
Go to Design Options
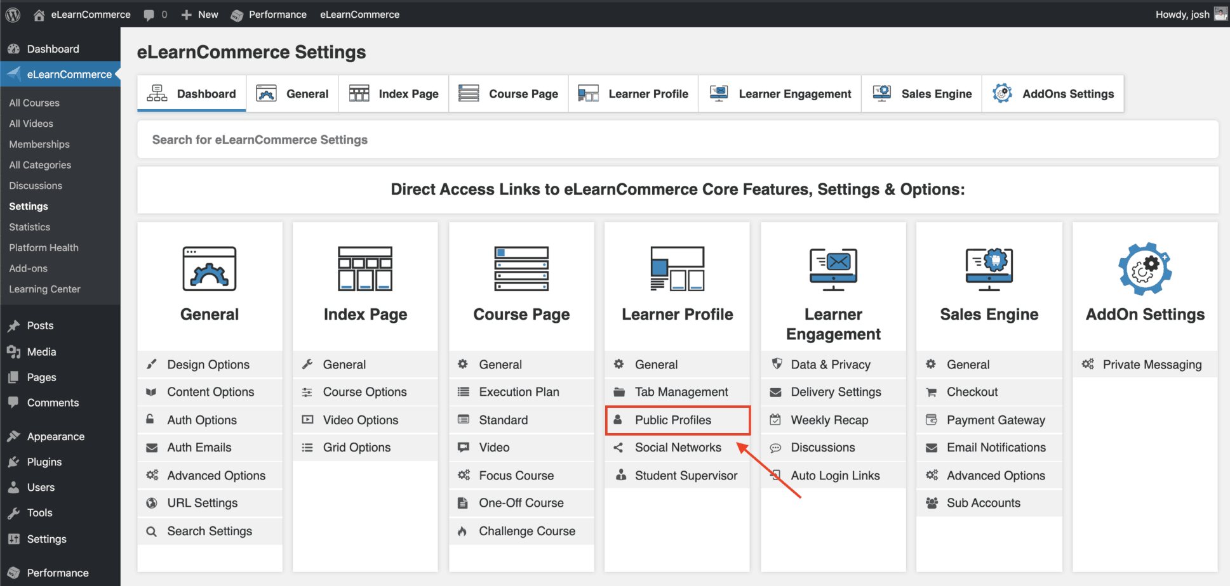208,365
